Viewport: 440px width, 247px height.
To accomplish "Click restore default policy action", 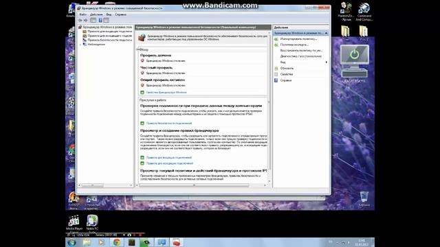I will 301,51.
